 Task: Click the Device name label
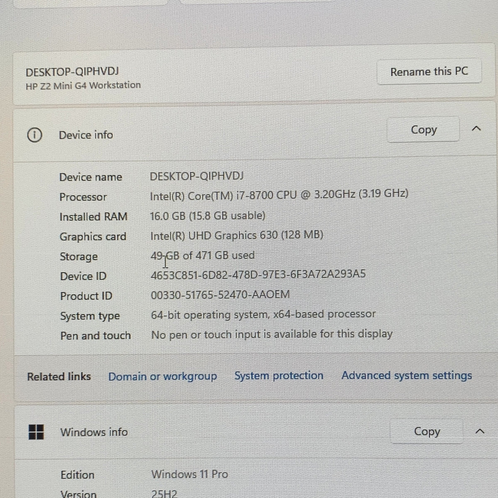click(x=91, y=177)
